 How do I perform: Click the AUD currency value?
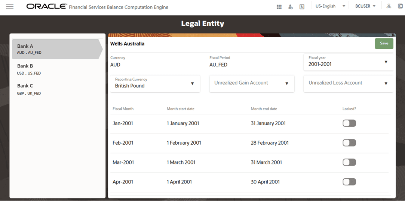pyautogui.click(x=115, y=65)
